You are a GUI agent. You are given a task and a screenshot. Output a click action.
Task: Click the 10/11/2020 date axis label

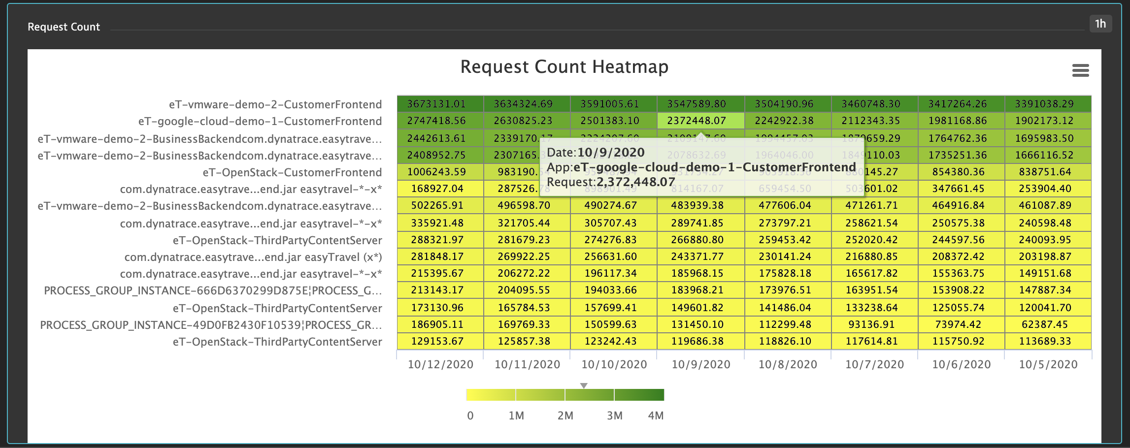tap(527, 364)
